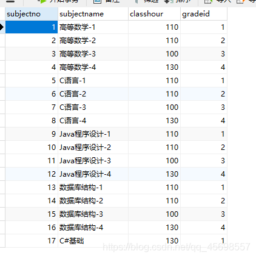Click gradeid 3 in the 数据库结构-3 row

(204, 214)
